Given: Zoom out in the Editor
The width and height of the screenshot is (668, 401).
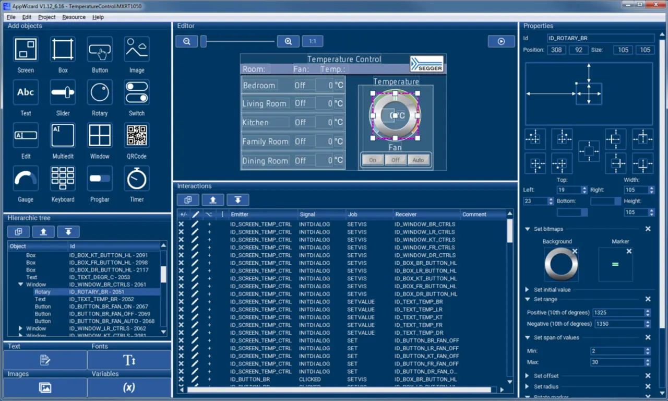Looking at the screenshot, I should (186, 42).
